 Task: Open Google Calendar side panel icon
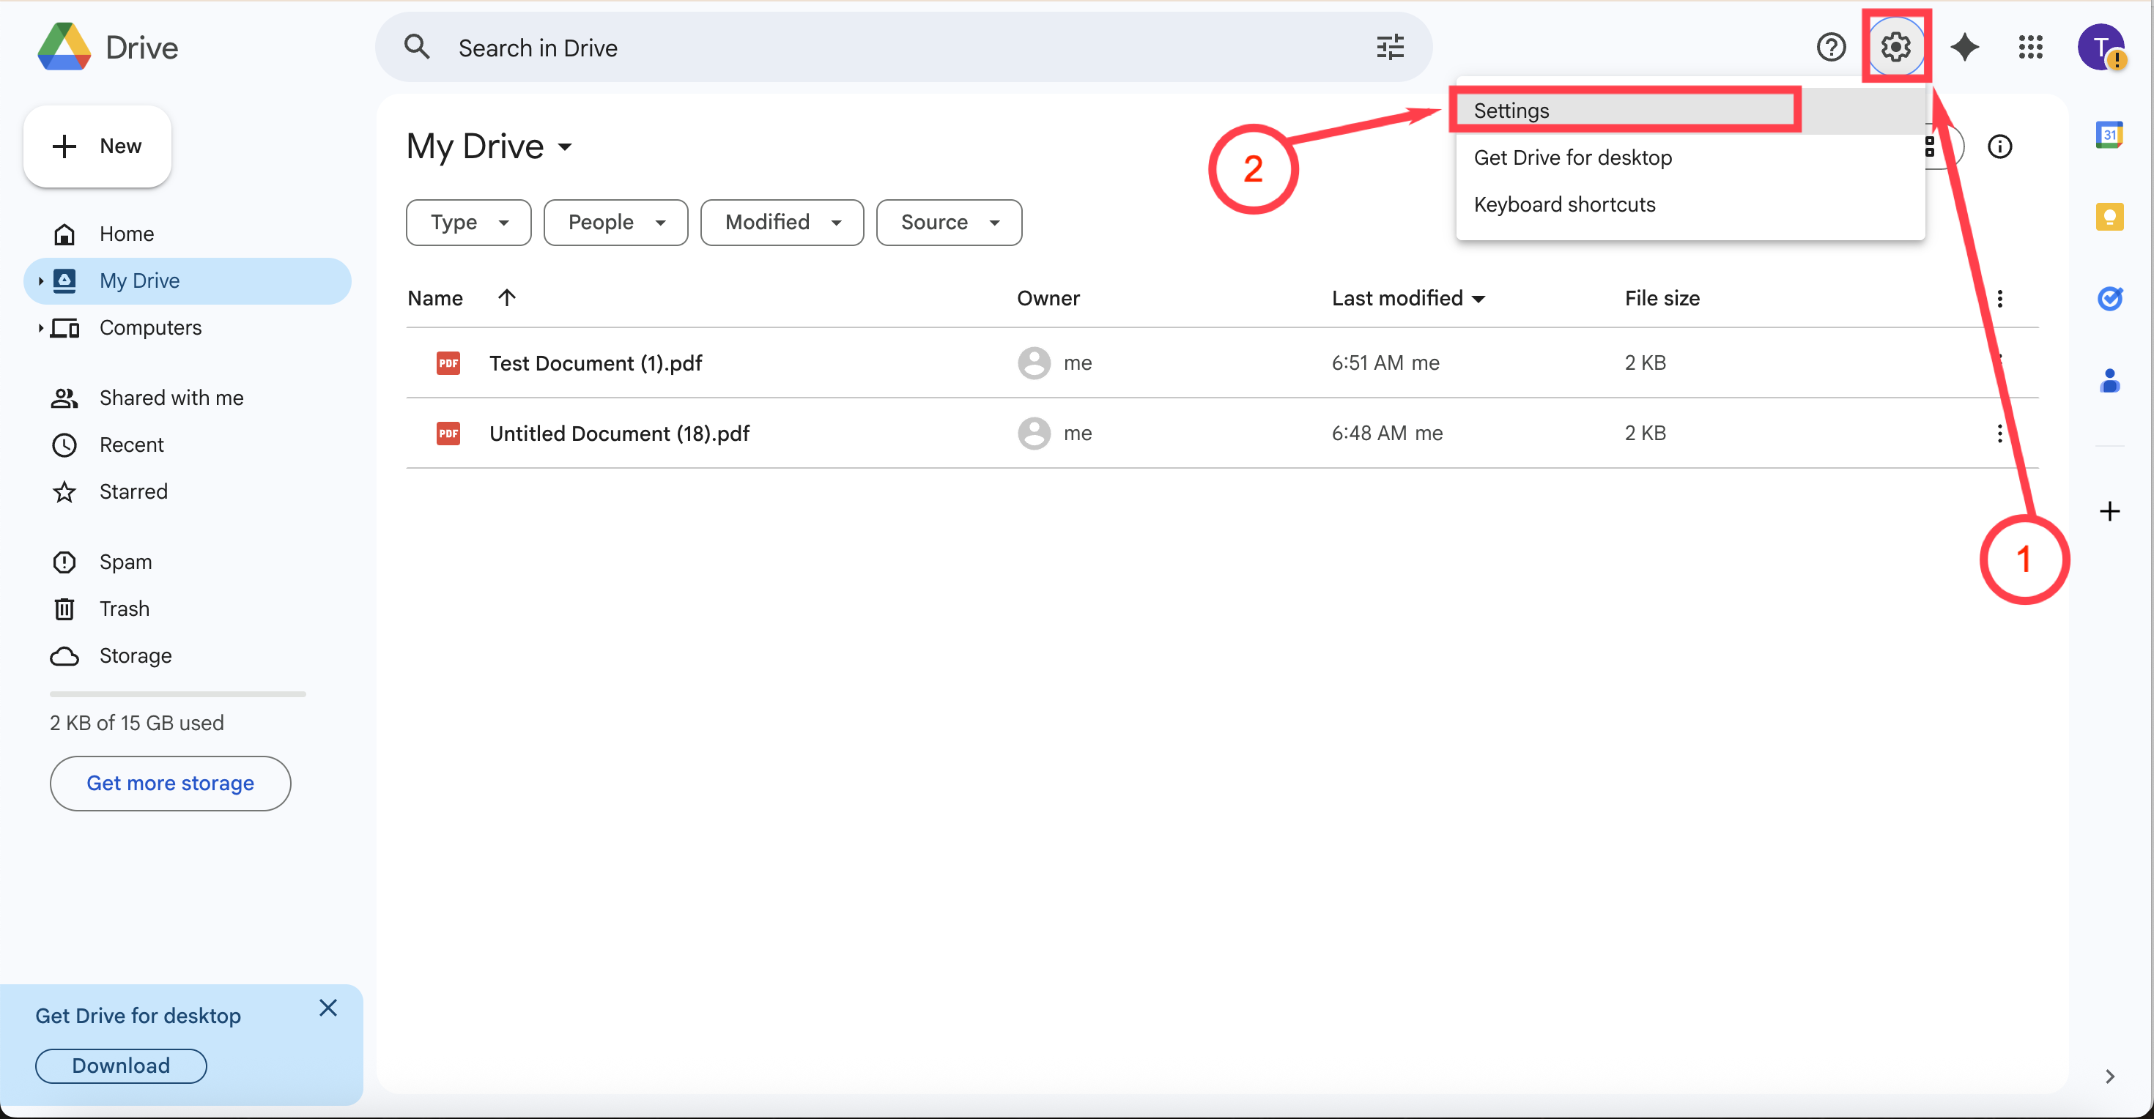coord(2109,135)
